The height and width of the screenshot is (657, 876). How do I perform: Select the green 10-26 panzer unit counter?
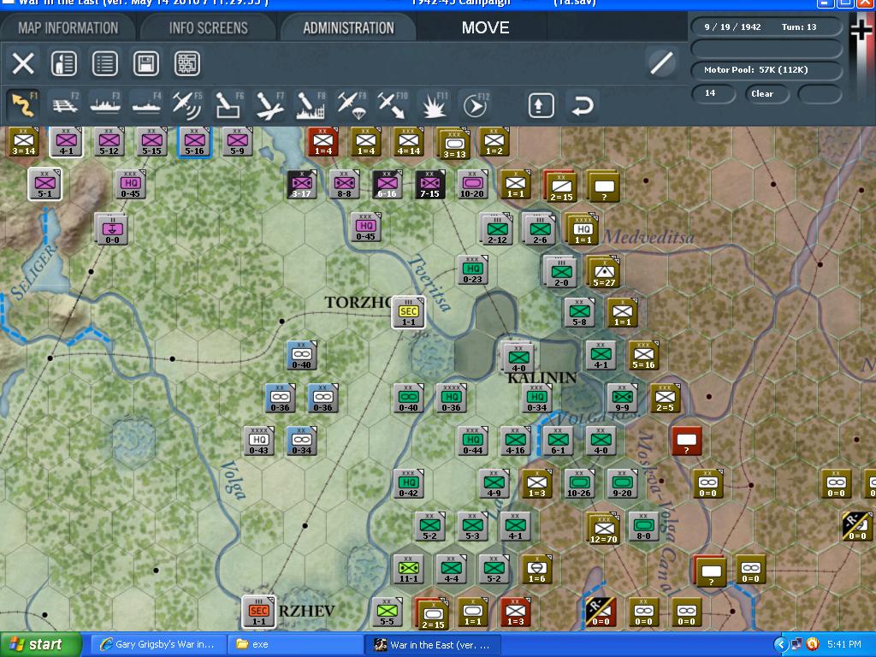point(579,484)
